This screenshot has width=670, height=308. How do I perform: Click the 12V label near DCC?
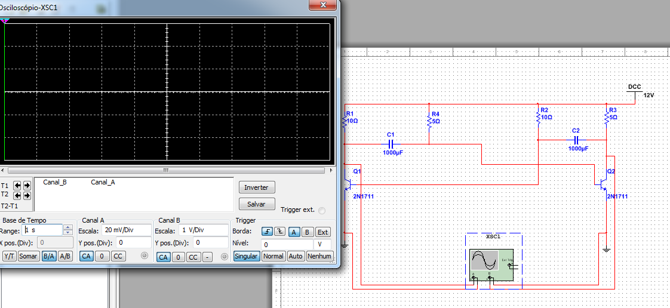(649, 96)
